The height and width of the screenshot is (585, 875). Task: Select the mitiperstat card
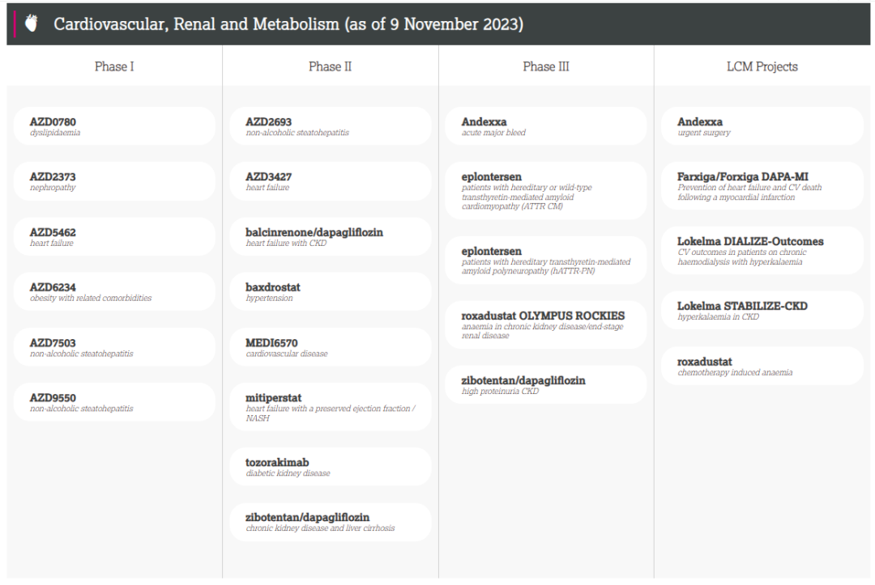(x=331, y=407)
